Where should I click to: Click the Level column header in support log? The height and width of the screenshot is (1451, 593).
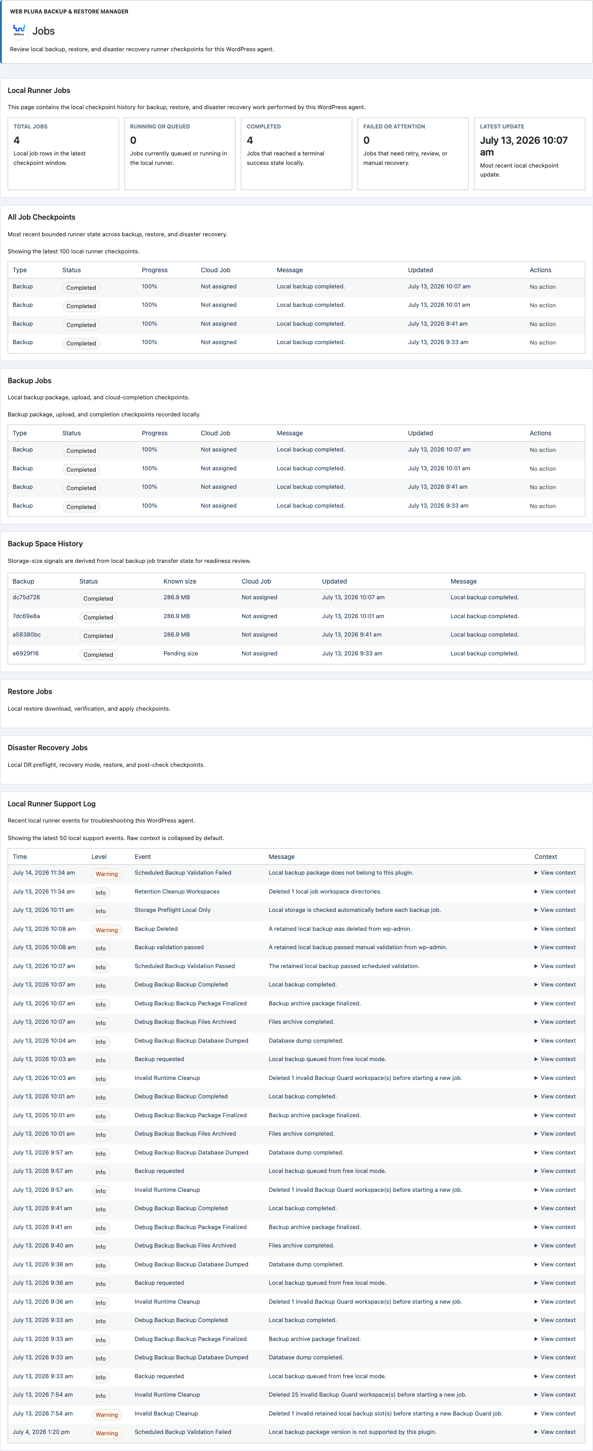point(99,857)
